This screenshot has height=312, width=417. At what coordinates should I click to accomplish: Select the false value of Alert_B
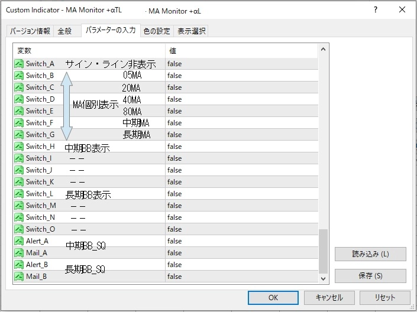coord(174,265)
